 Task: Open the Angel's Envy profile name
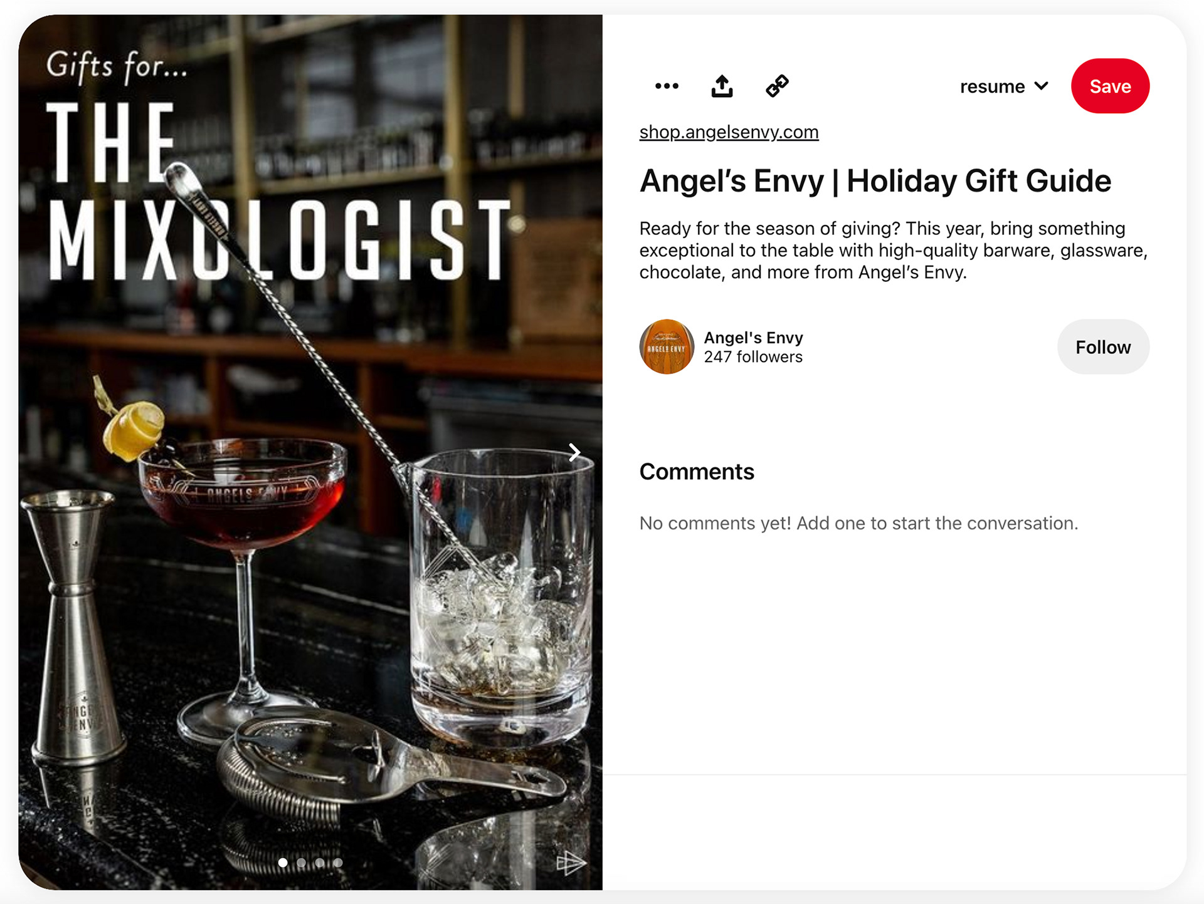click(753, 338)
